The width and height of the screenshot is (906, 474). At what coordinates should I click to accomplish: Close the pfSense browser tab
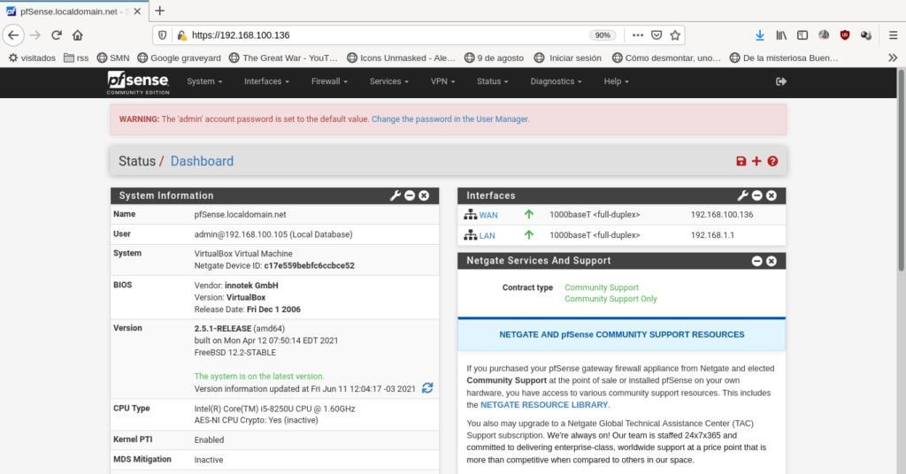137,11
